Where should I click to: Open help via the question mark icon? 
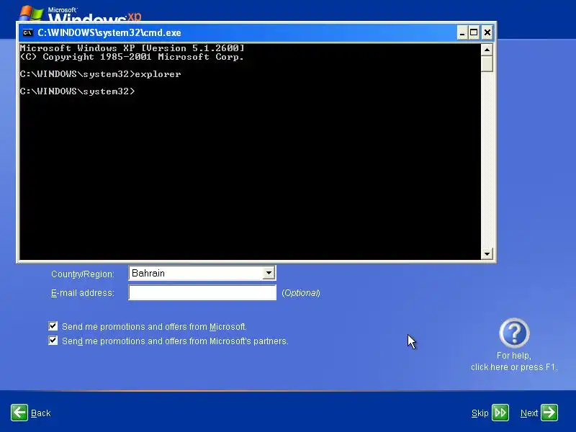tap(514, 333)
